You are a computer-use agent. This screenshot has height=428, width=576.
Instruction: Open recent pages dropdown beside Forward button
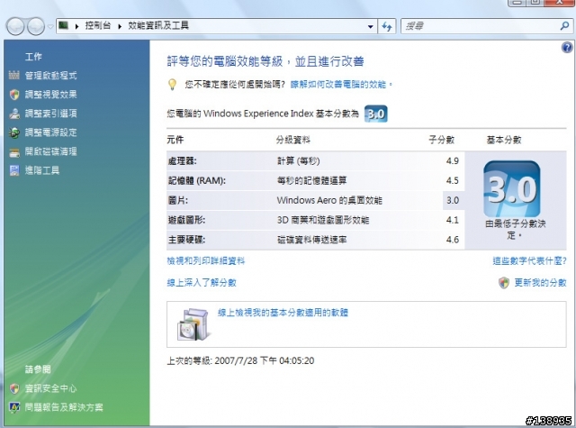50,27
